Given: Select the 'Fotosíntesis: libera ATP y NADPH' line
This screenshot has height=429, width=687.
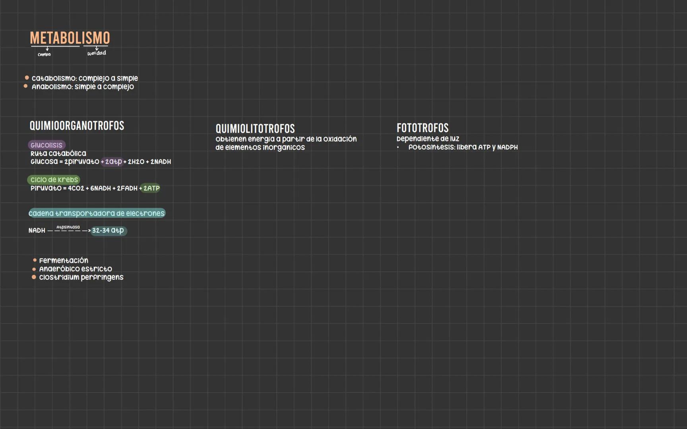Looking at the screenshot, I should (x=463, y=147).
